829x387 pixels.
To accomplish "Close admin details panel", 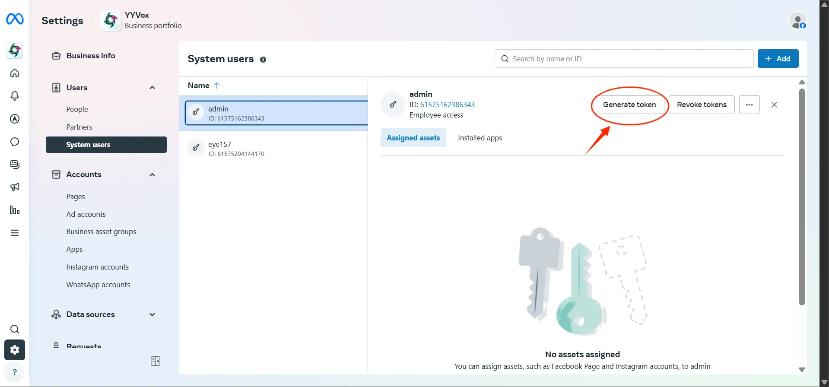I will point(774,105).
